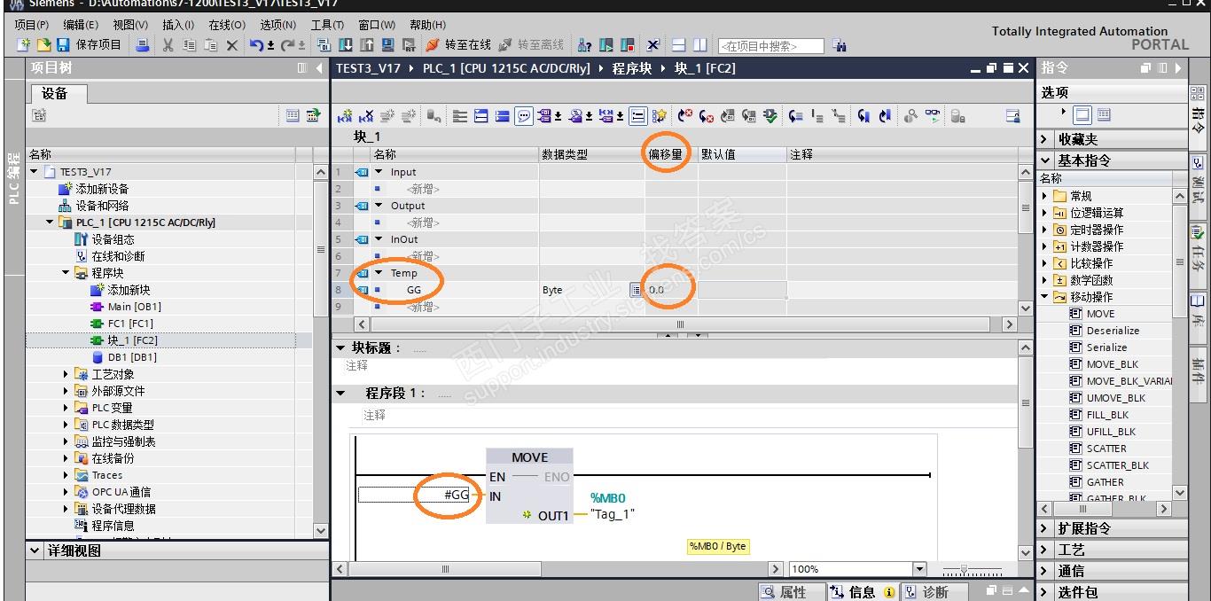Show block interface pane icon at toolbar end
Screen dimensions: 1211x601
tap(1012, 116)
